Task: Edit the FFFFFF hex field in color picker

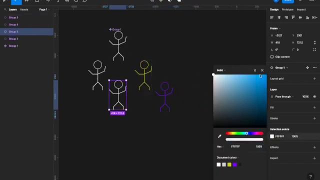Action: 235,146
